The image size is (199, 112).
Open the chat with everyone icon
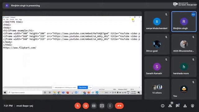pos(178,106)
